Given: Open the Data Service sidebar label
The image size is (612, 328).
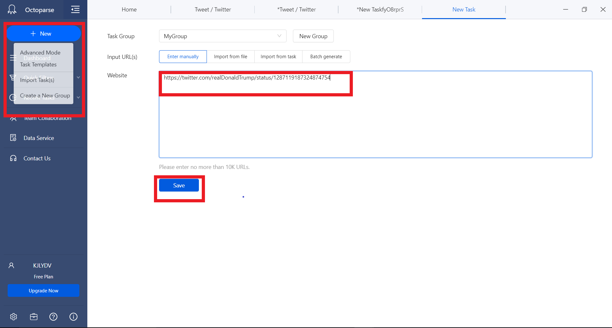Looking at the screenshot, I should click(39, 138).
